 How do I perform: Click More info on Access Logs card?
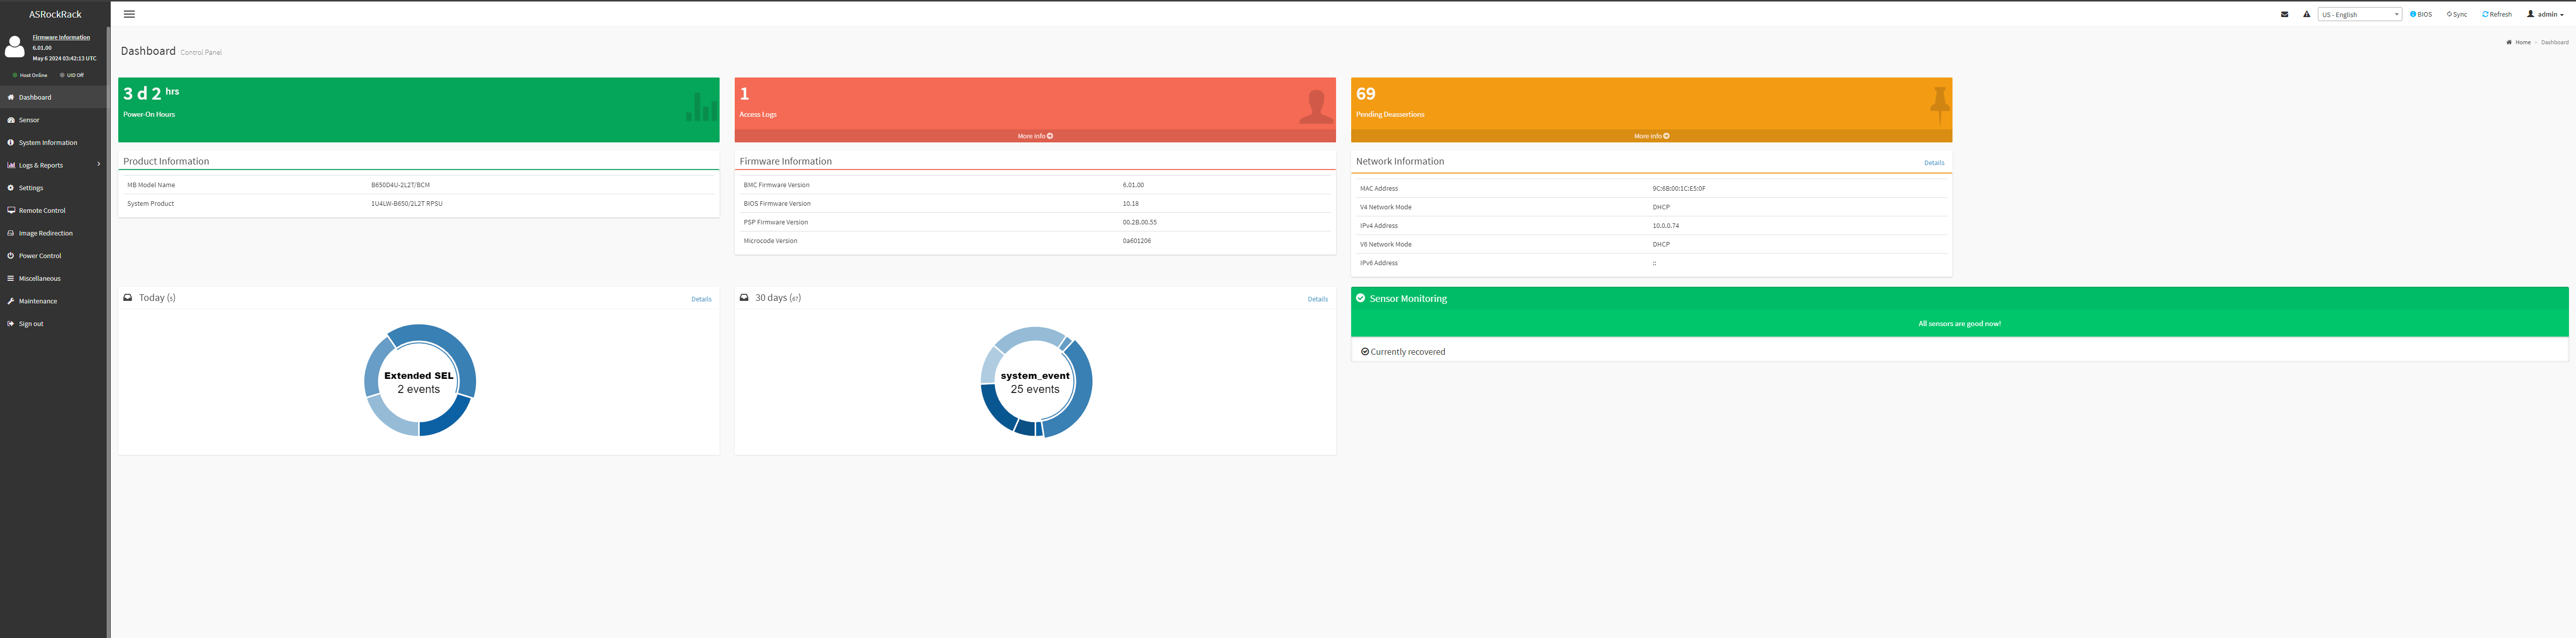click(1035, 136)
